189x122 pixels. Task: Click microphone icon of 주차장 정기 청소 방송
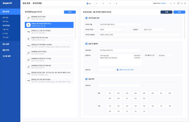(28, 39)
